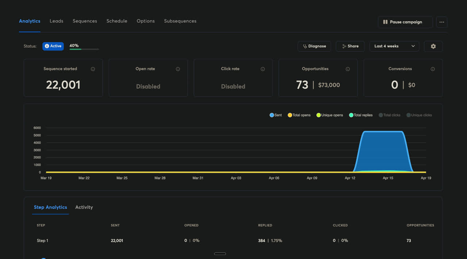Screen dimensions: 467x259
Task: Click the info icon on Click rate card
Action: [263, 69]
